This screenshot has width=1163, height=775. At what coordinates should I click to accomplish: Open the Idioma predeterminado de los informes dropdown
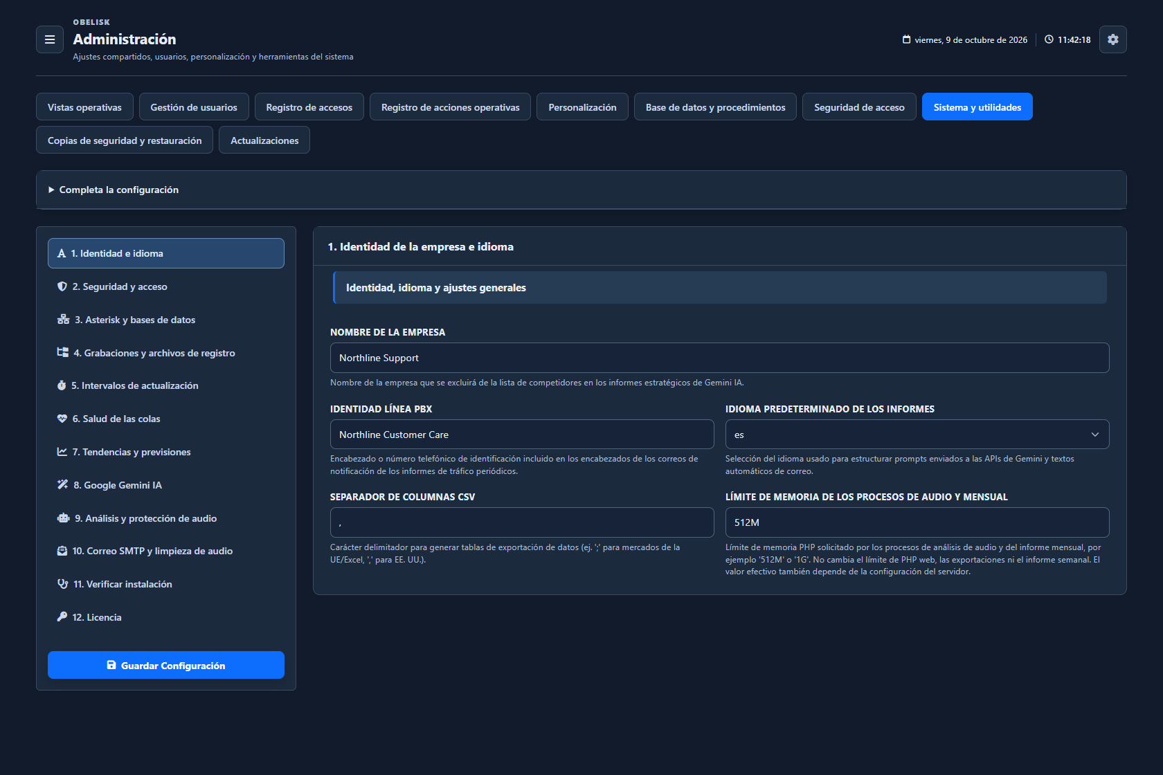[917, 435]
